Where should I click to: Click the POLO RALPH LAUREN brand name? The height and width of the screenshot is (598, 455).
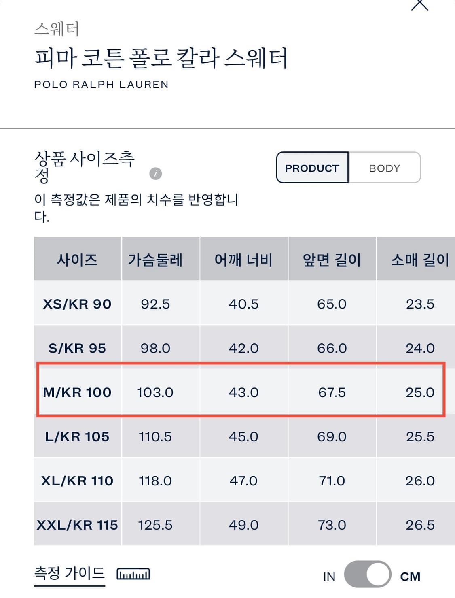click(x=101, y=85)
